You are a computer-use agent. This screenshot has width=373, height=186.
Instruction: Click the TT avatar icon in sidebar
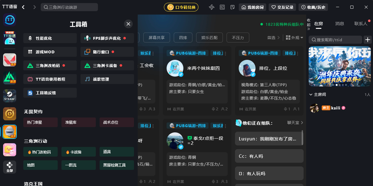pyautogui.click(x=10, y=20)
